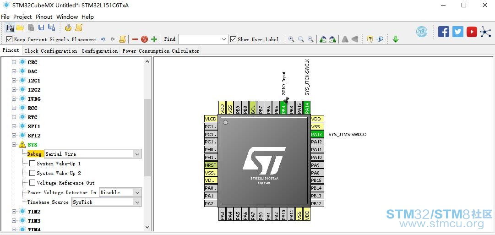Click the info bubble icon
This screenshot has width=495, height=235.
(x=380, y=39)
